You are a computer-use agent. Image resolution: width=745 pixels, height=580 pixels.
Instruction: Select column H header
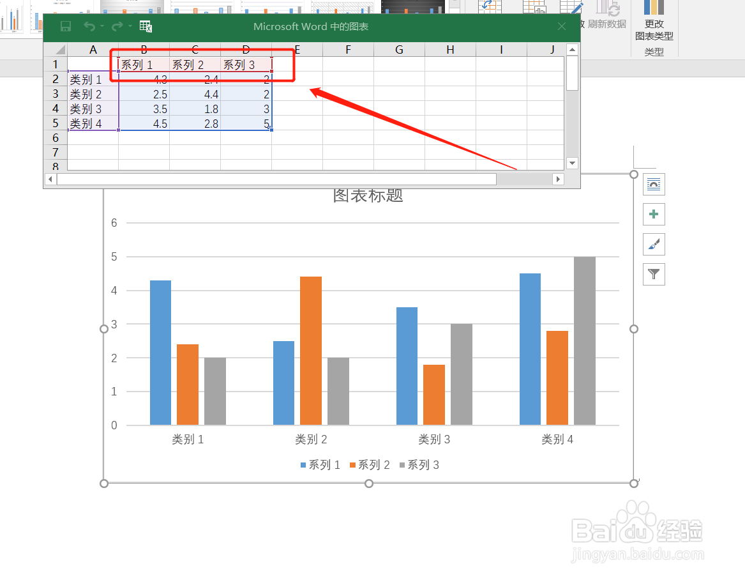(x=451, y=50)
